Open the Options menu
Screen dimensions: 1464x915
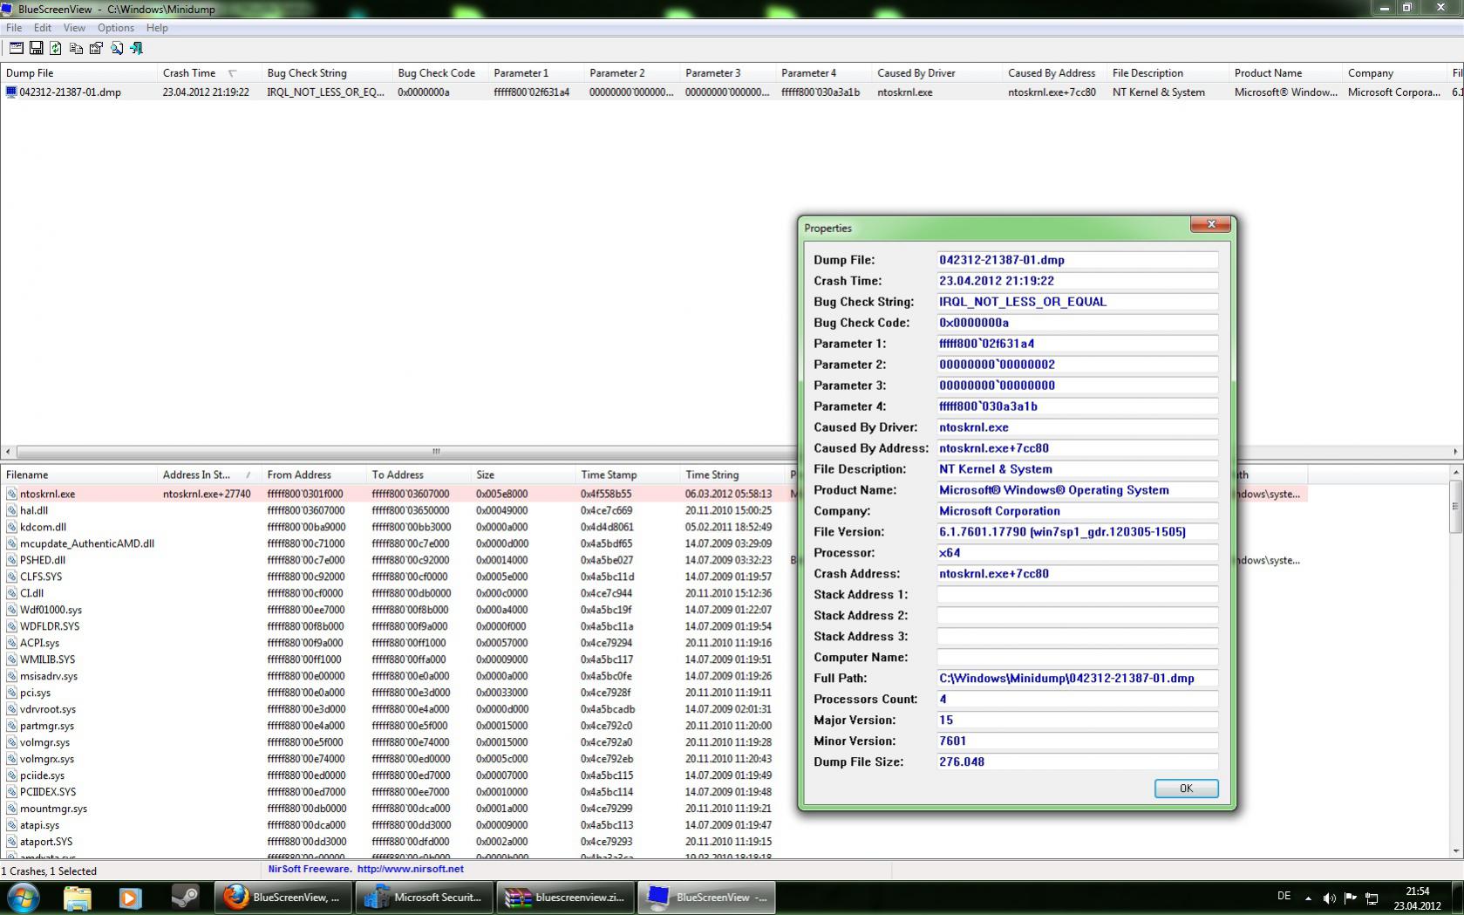tap(116, 28)
